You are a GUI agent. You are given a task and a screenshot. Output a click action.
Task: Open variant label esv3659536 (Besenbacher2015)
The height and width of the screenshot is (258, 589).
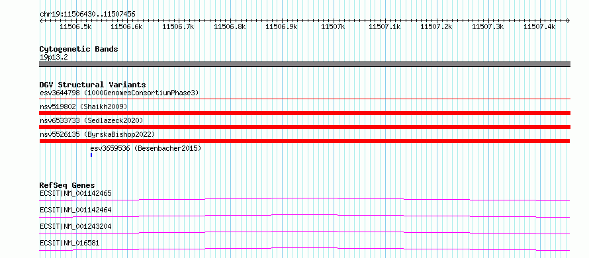(x=146, y=148)
